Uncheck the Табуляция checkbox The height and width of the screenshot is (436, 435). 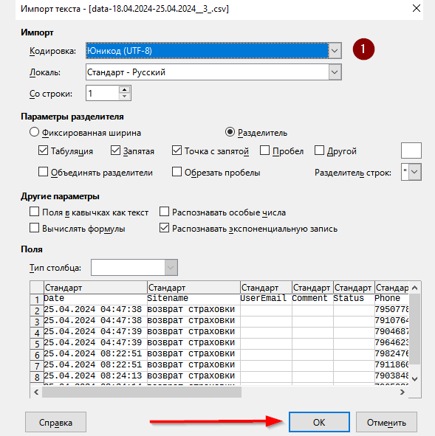(x=43, y=150)
